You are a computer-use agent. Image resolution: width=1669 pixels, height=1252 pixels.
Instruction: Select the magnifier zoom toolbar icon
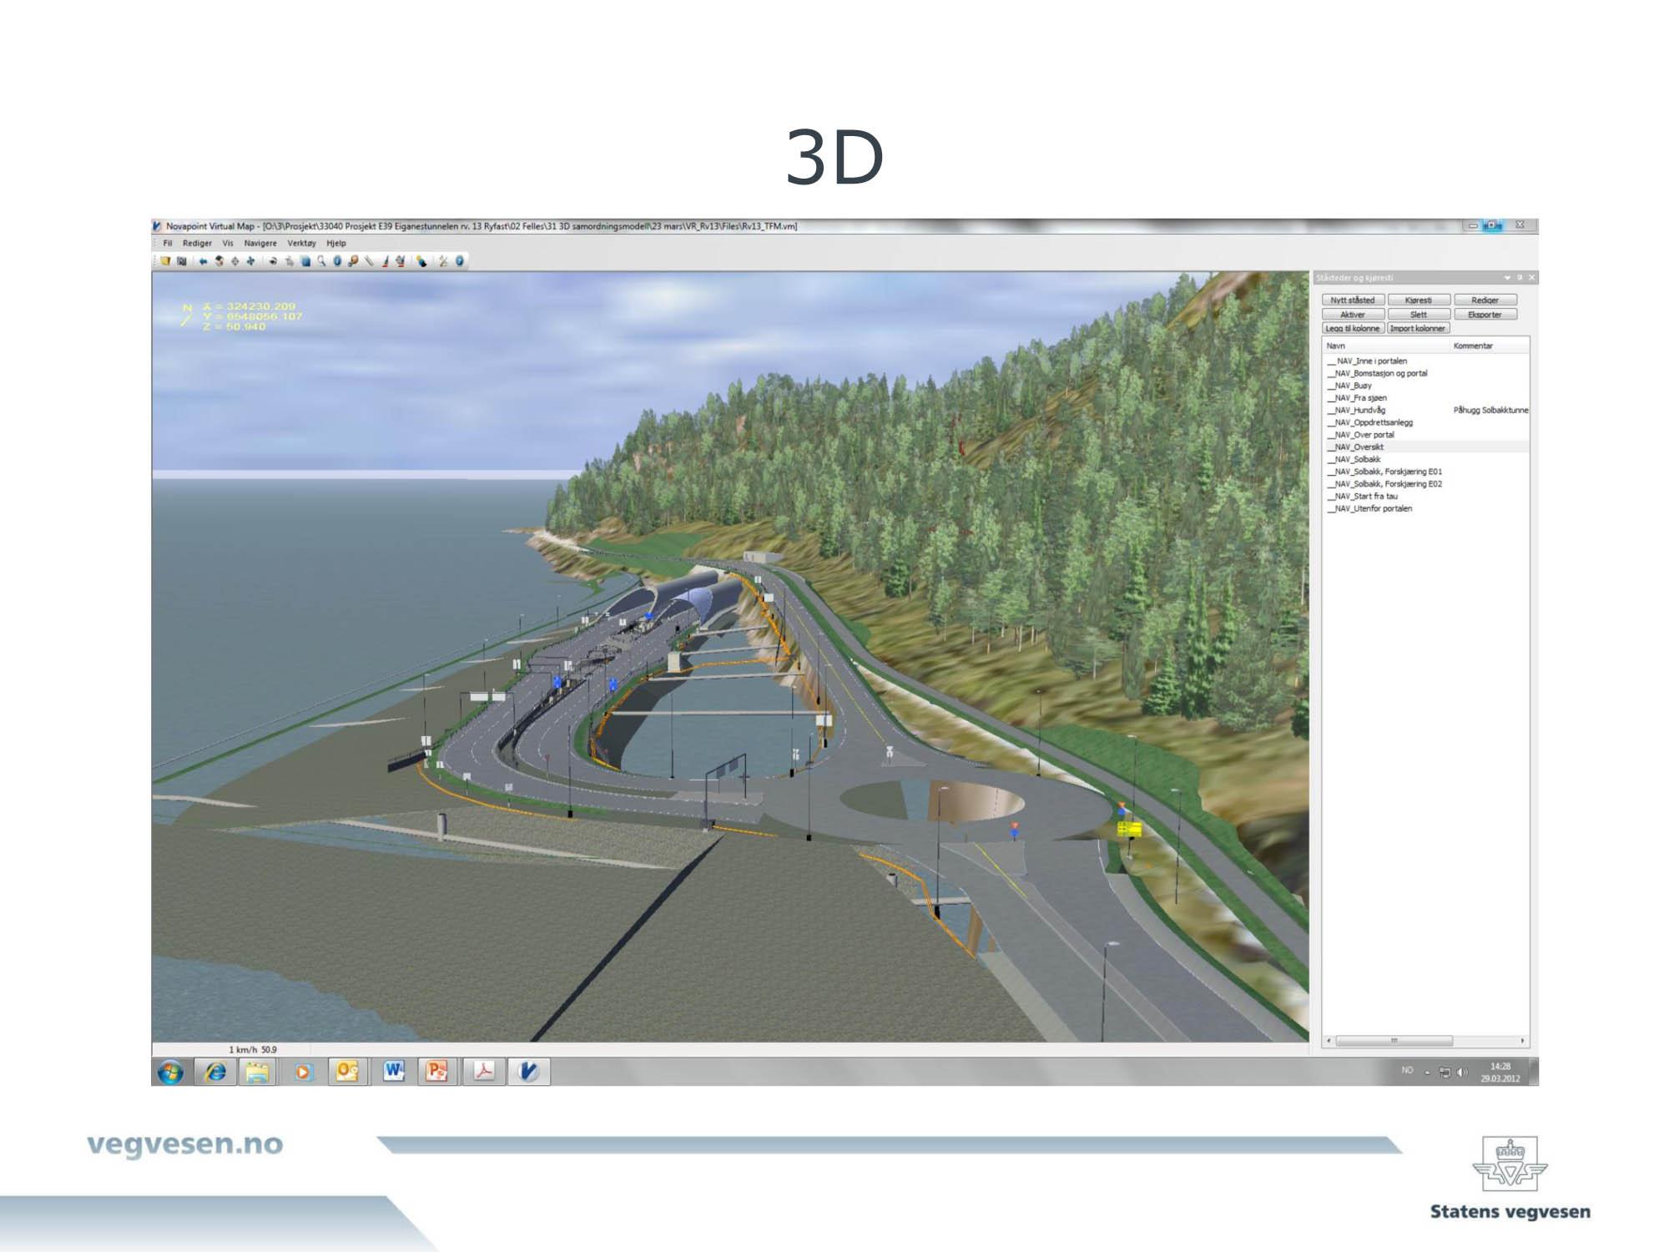tap(321, 261)
